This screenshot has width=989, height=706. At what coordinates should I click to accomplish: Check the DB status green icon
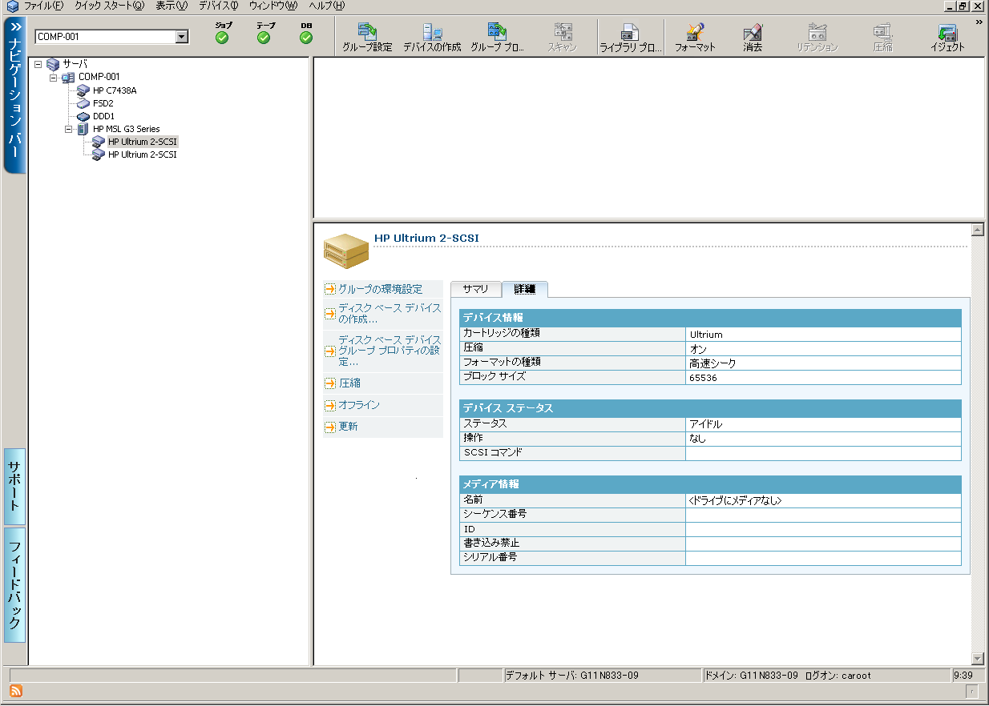(306, 38)
